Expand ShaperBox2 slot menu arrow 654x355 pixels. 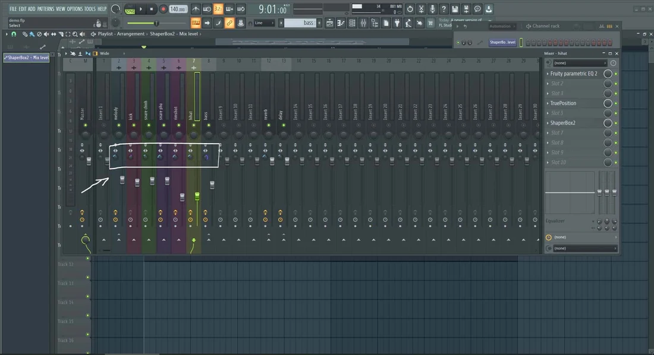pyautogui.click(x=548, y=123)
